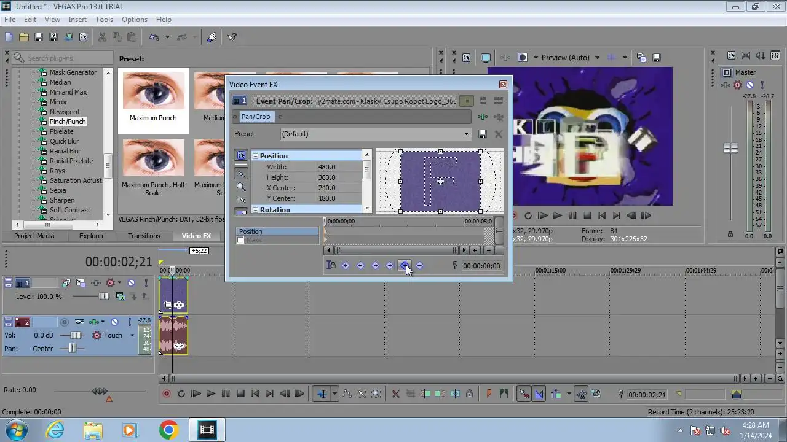The image size is (787, 442).
Task: Open automation mode dropdown next to Touch
Action: [132, 335]
